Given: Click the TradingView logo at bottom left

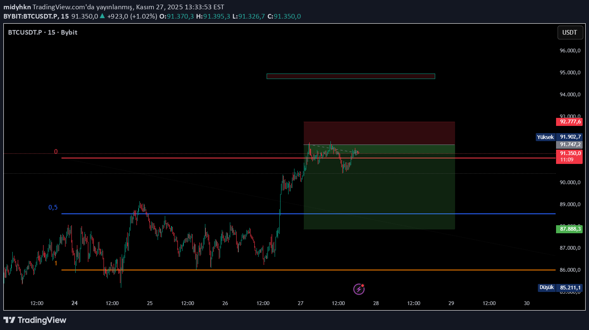Looking at the screenshot, I should pos(35,320).
